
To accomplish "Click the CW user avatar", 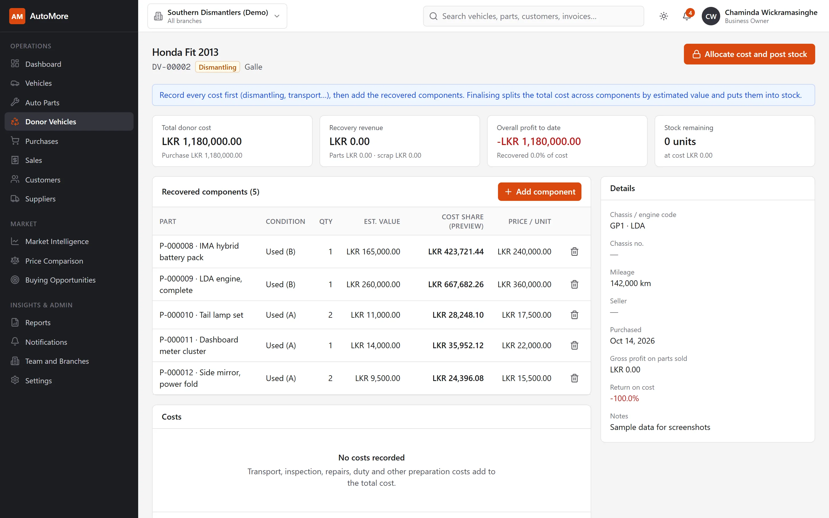I will coord(710,16).
